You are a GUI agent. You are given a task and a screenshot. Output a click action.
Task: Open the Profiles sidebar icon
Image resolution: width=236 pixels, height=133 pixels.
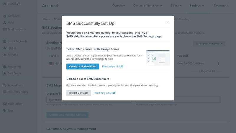[x=4, y=48]
